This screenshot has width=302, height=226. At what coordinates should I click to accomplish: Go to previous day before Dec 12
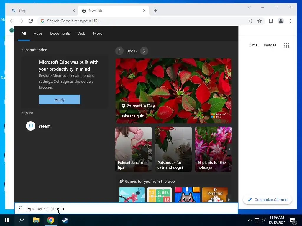[119, 51]
